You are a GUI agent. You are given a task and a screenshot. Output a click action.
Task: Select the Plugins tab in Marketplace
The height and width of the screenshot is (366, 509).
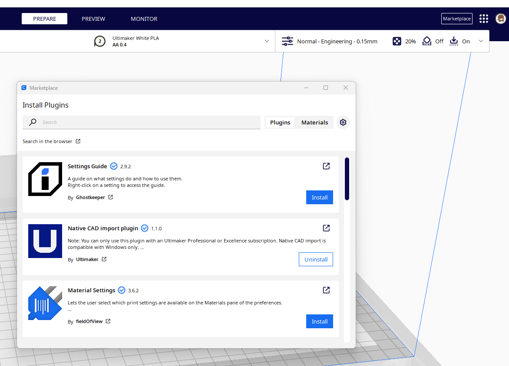pos(280,122)
